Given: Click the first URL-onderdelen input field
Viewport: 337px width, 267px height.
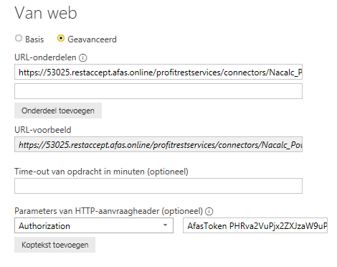Looking at the screenshot, I should pos(158,72).
